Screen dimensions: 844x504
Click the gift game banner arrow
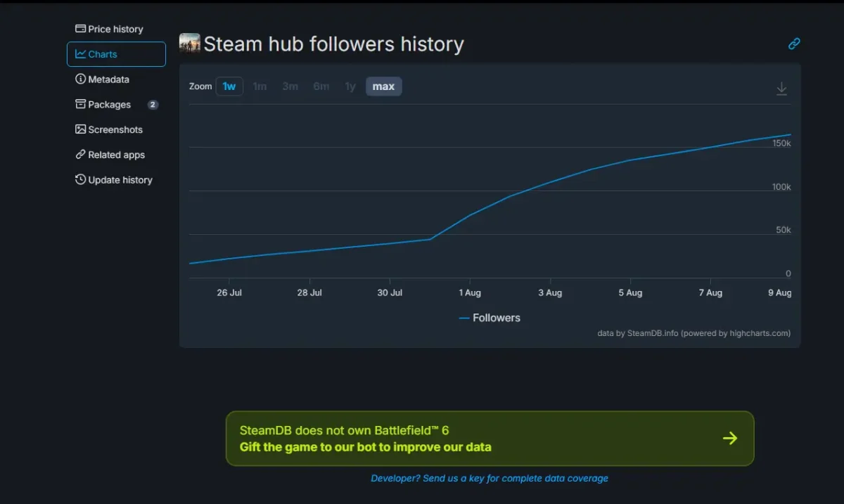(x=730, y=439)
